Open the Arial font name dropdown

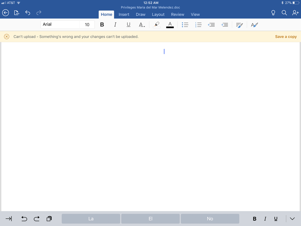pos(60,24)
